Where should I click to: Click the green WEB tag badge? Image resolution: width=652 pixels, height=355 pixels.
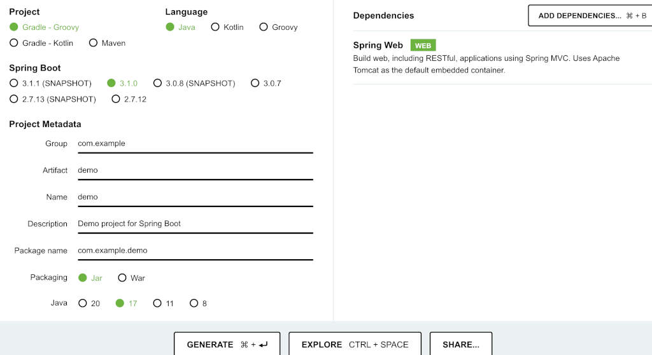click(x=423, y=45)
